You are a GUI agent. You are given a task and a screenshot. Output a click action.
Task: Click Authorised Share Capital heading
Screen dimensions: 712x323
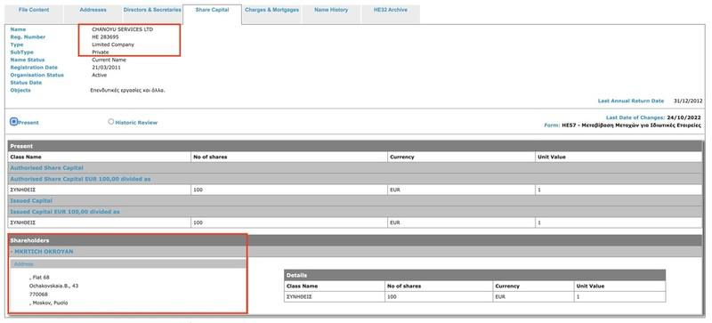tap(47, 168)
